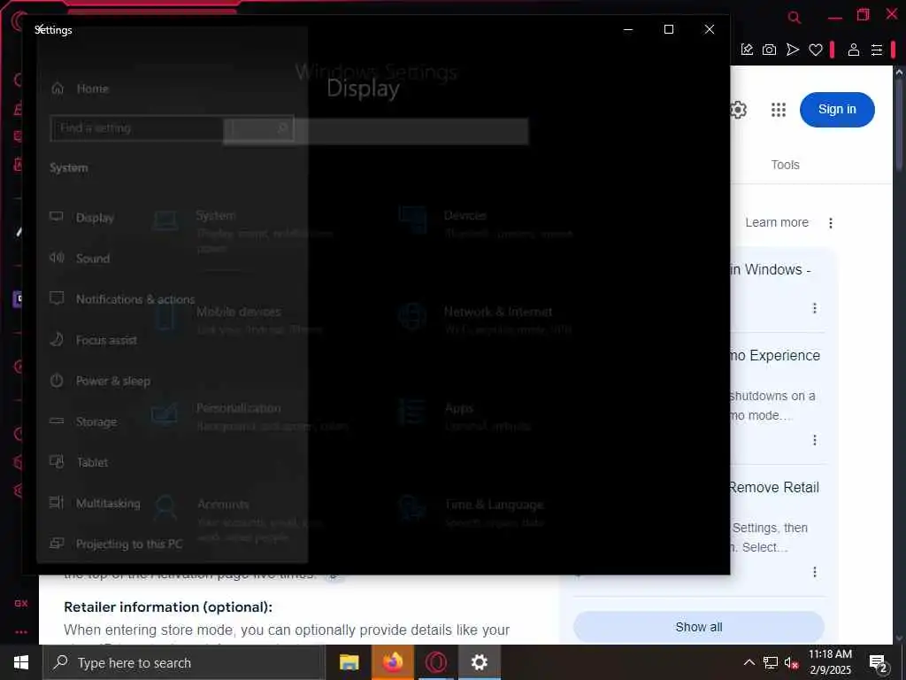
Task: Open the Windows Start menu
Action: (x=21, y=662)
